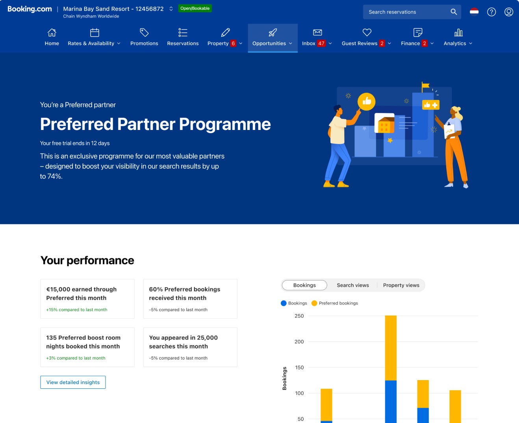Image resolution: width=519 pixels, height=423 pixels.
Task: Click '+3% compared to last month' text
Action: (76, 358)
